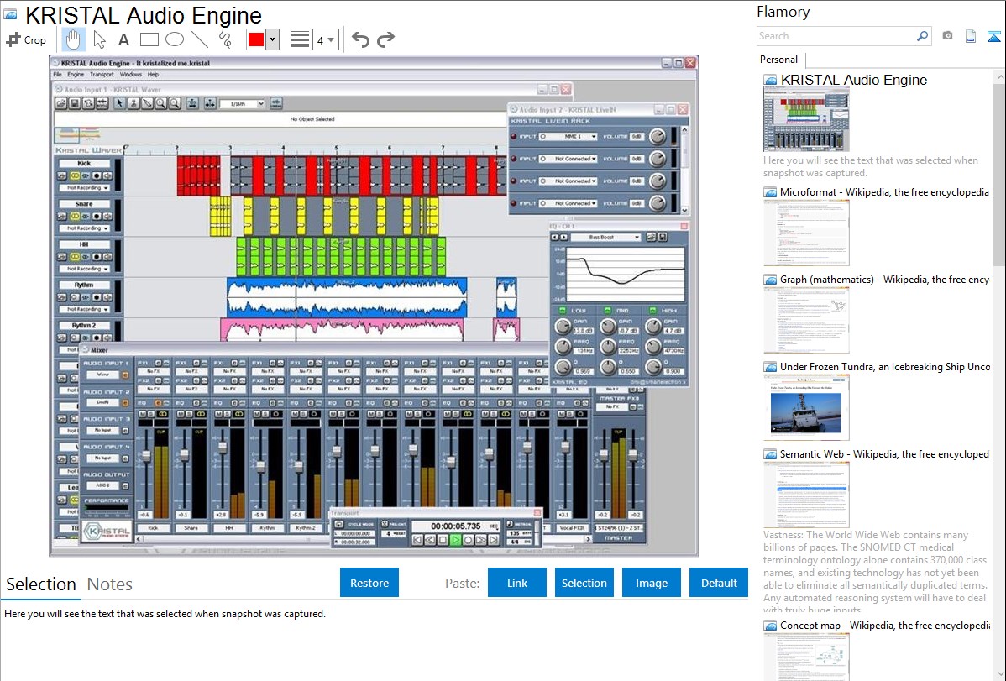Choose the freehand drawing tool

click(224, 39)
